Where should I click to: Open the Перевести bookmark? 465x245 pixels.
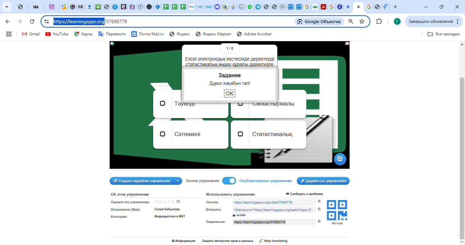tap(112, 34)
